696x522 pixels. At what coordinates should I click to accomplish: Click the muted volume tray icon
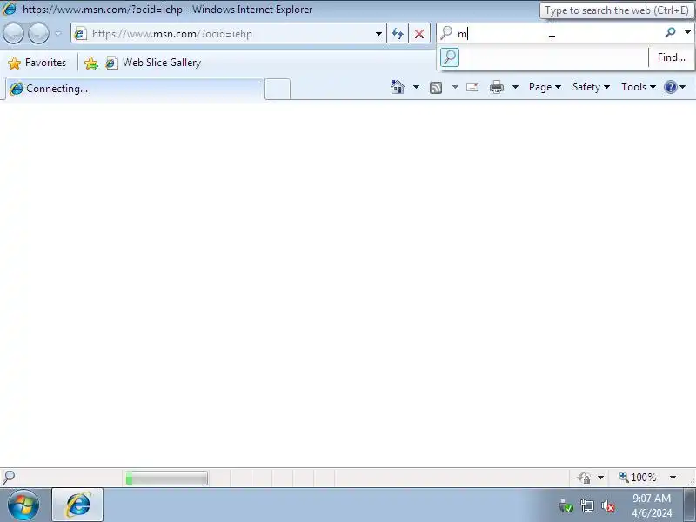(607, 506)
